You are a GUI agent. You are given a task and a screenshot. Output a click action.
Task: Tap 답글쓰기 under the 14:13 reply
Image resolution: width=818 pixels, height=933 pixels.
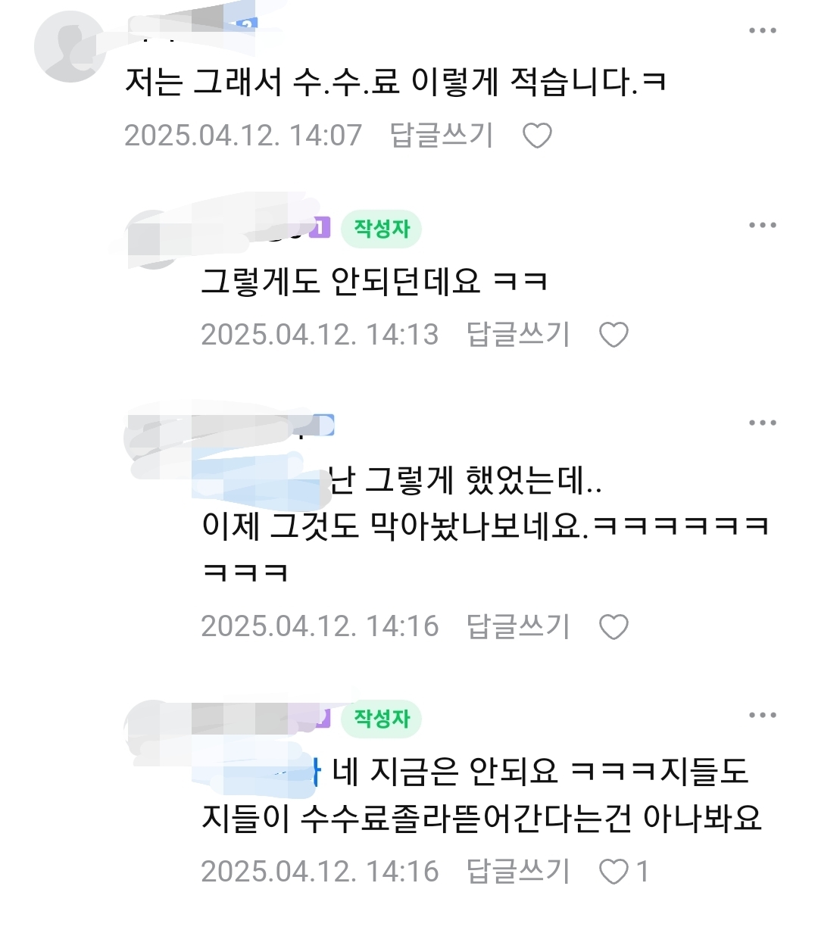[517, 335]
